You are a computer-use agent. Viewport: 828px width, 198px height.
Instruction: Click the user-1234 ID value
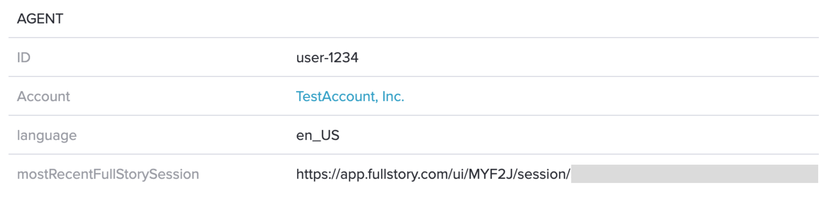(327, 58)
